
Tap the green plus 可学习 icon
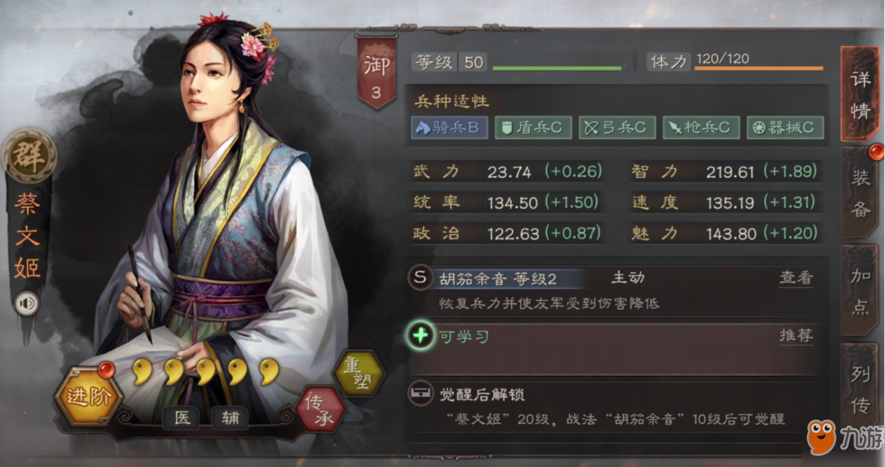[420, 336]
